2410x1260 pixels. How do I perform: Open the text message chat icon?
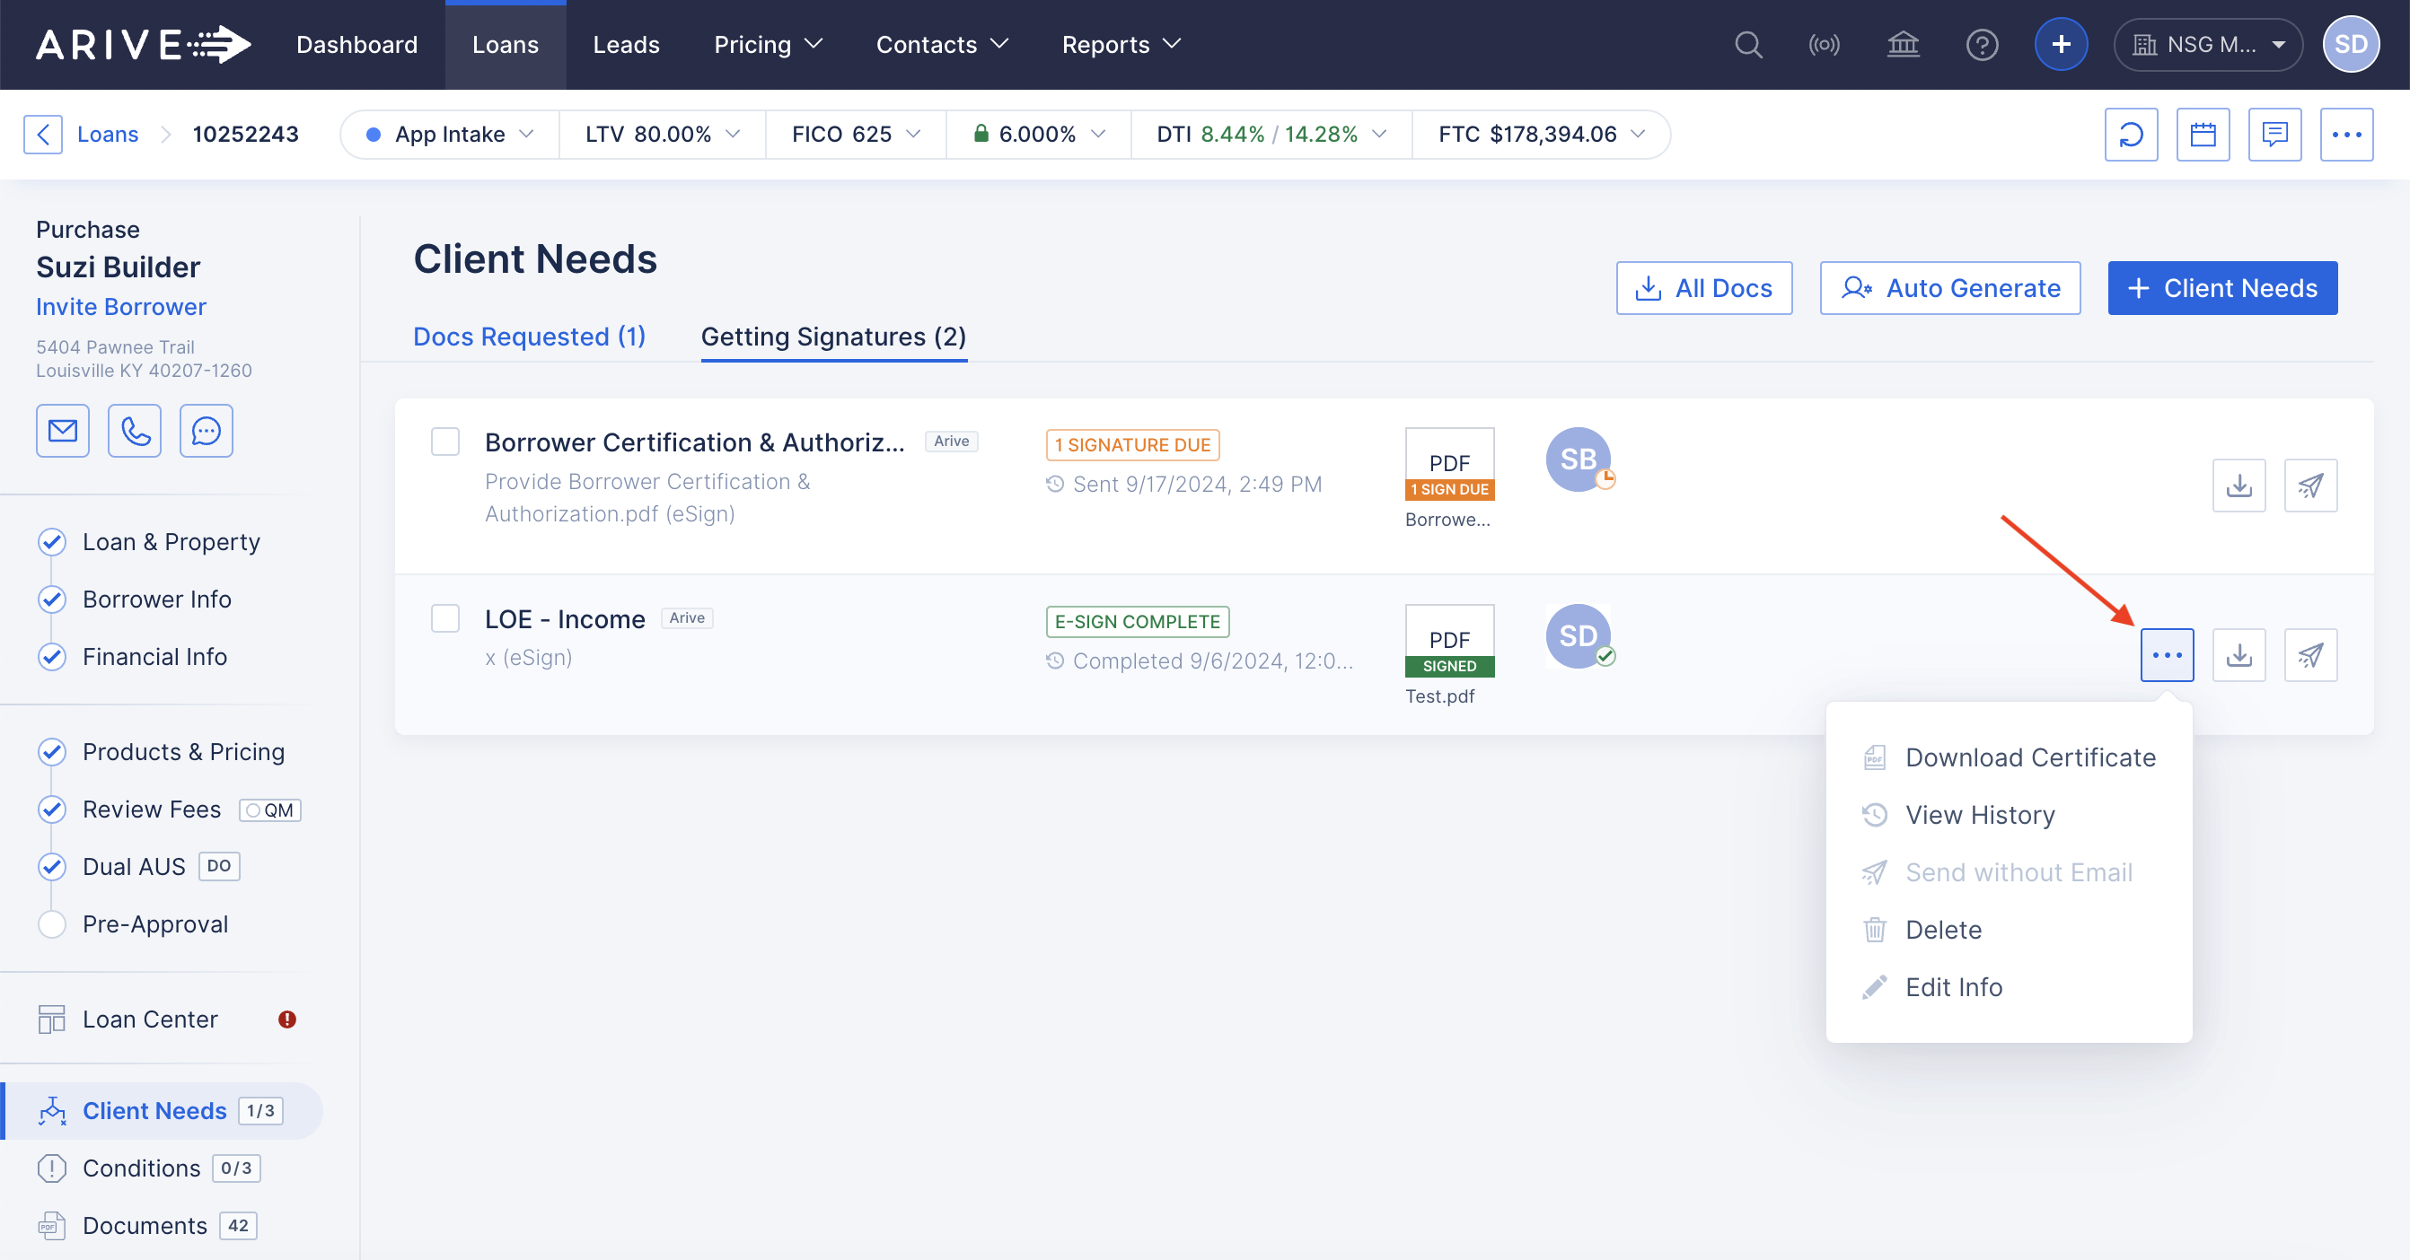(206, 431)
